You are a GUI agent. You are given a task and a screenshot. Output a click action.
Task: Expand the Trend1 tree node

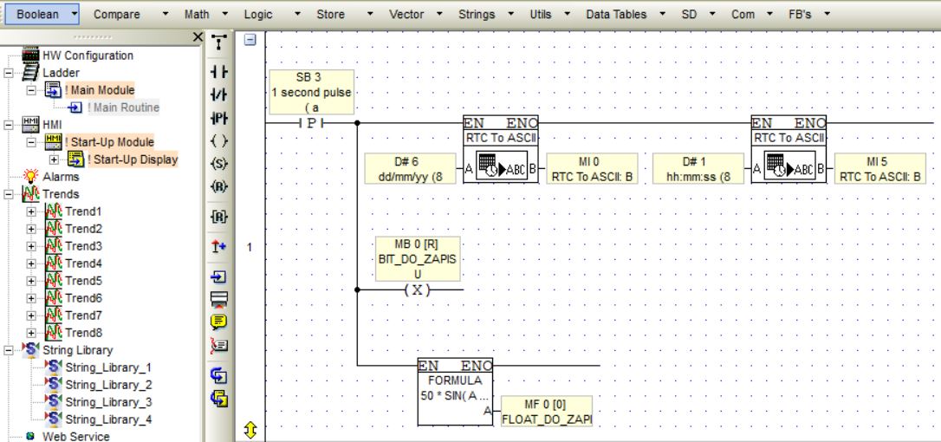(31, 211)
